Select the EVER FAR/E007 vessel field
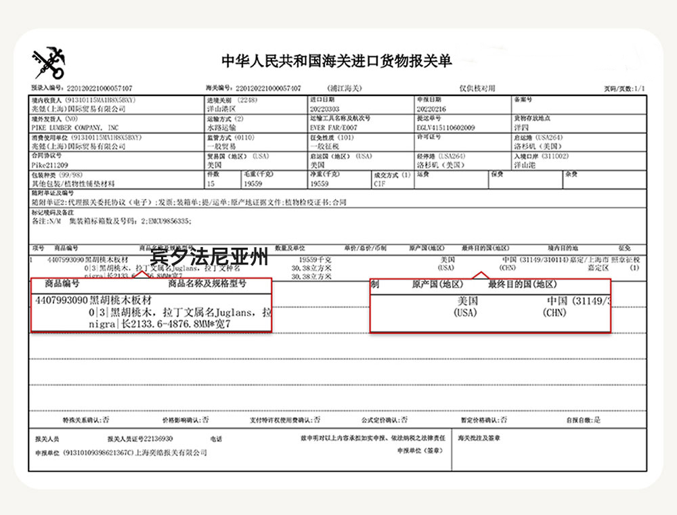 pos(333,127)
